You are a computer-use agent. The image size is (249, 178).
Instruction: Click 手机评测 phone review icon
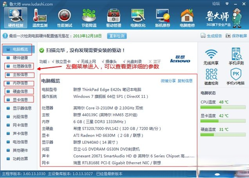pos(236,54)
